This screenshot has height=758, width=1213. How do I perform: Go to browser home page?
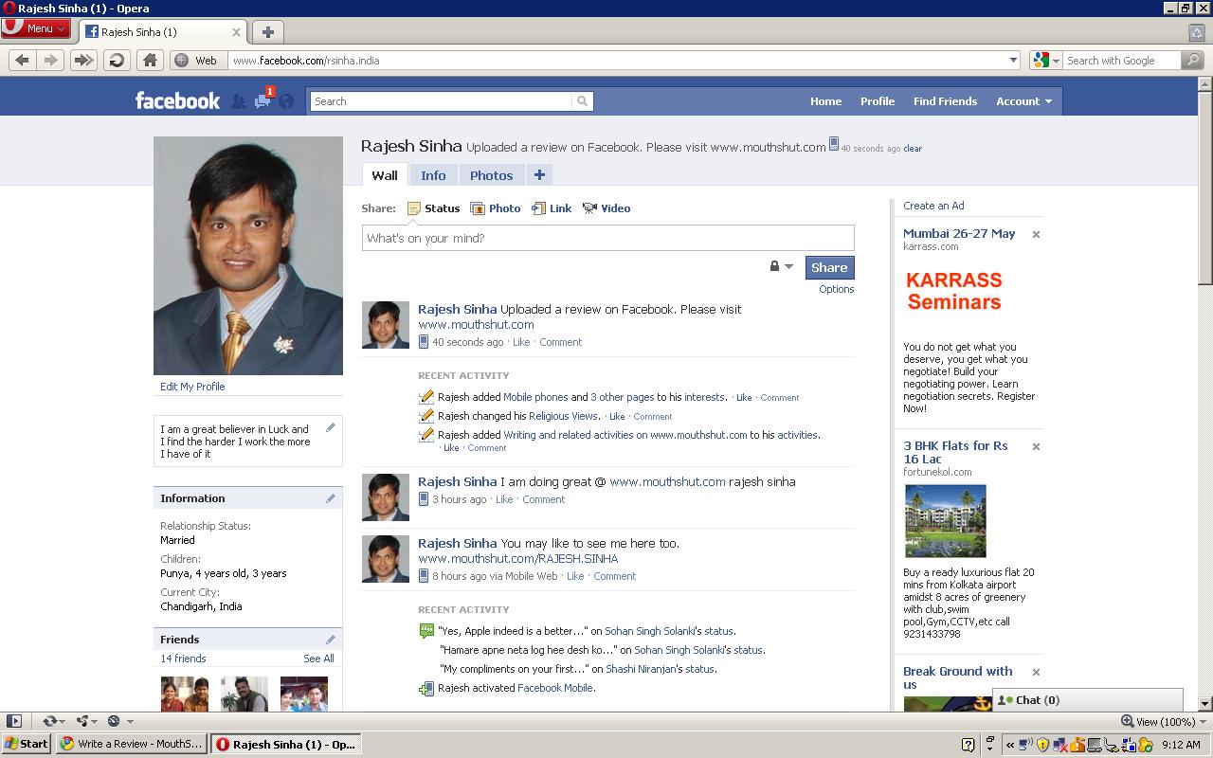coord(150,60)
